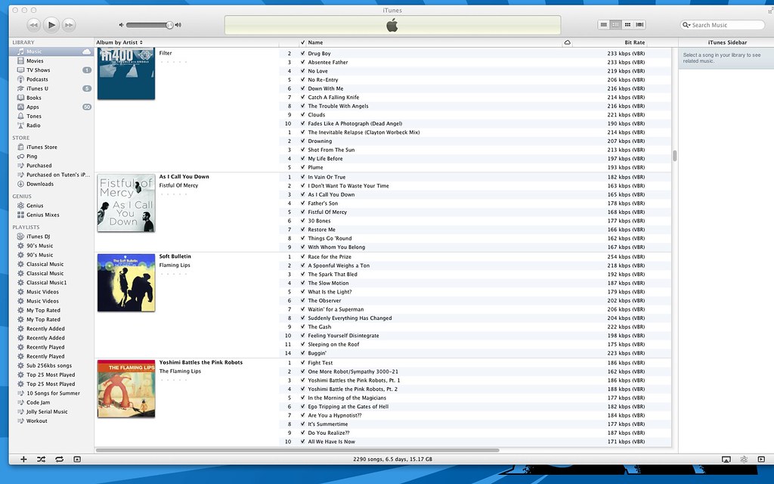This screenshot has height=484, width=774.
Task: Open the Downloads item
Action: [x=40, y=184]
